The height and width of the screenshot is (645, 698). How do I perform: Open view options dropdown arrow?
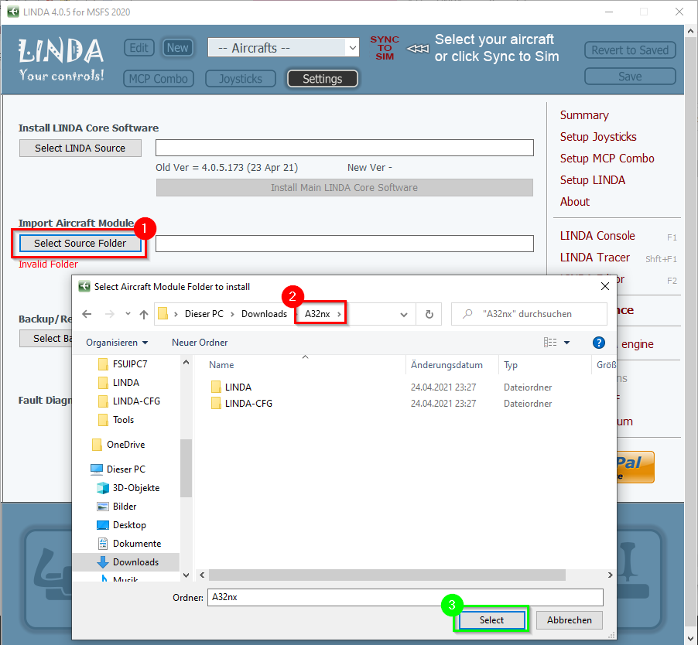[x=566, y=343]
